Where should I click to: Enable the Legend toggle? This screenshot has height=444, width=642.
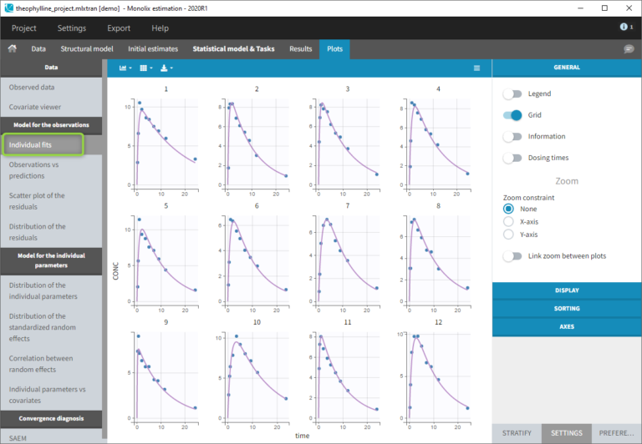(x=512, y=94)
